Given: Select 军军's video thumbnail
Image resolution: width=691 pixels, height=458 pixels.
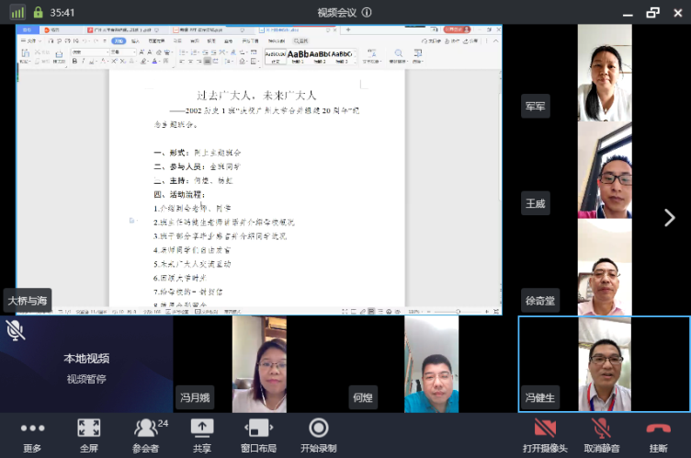Looking at the screenshot, I should pyautogui.click(x=605, y=73).
